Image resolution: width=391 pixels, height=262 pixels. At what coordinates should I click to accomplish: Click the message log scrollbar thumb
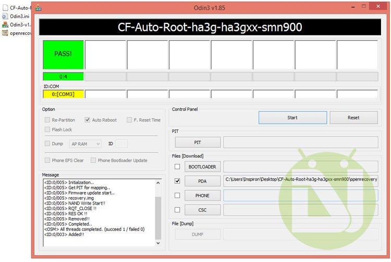point(158,218)
